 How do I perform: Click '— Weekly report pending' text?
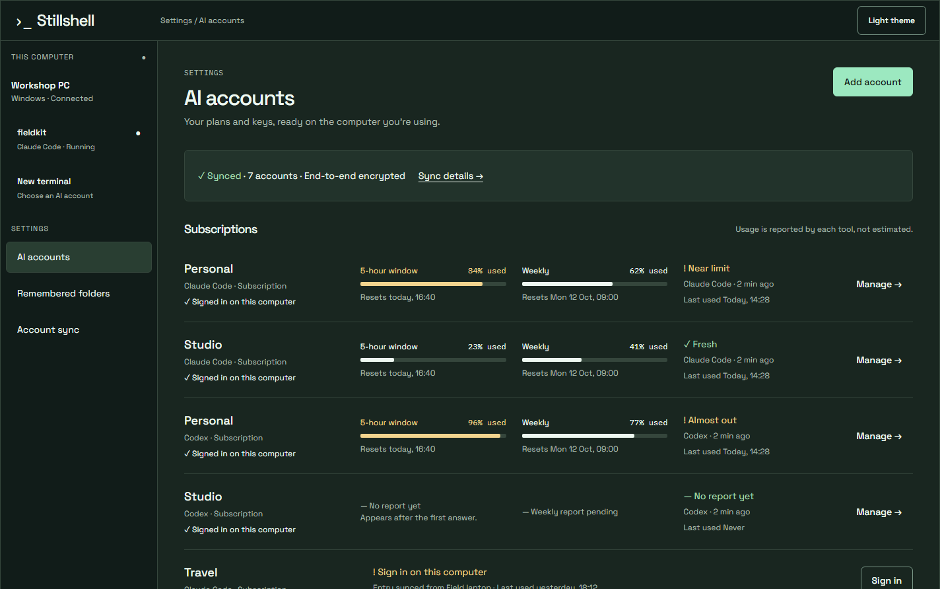570,512
